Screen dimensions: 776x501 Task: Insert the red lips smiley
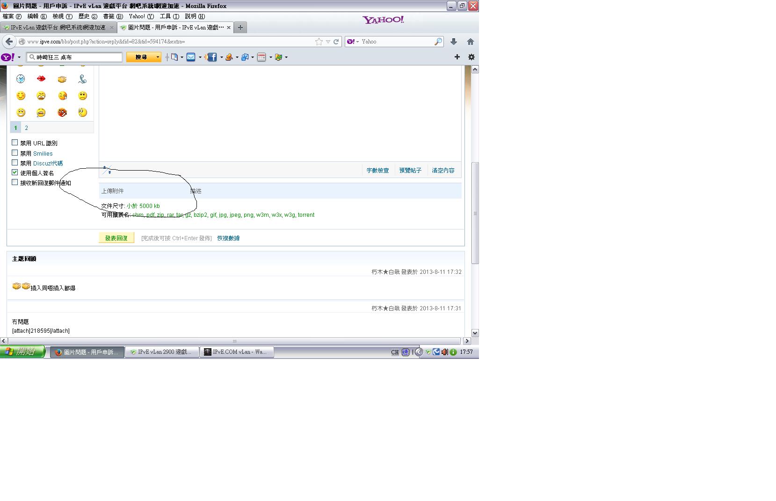click(x=41, y=79)
